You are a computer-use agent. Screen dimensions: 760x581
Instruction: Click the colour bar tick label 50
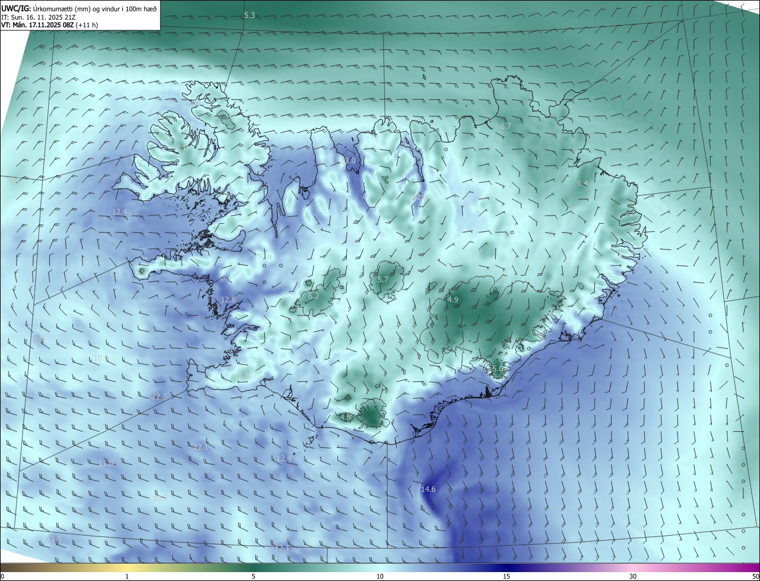pos(755,576)
